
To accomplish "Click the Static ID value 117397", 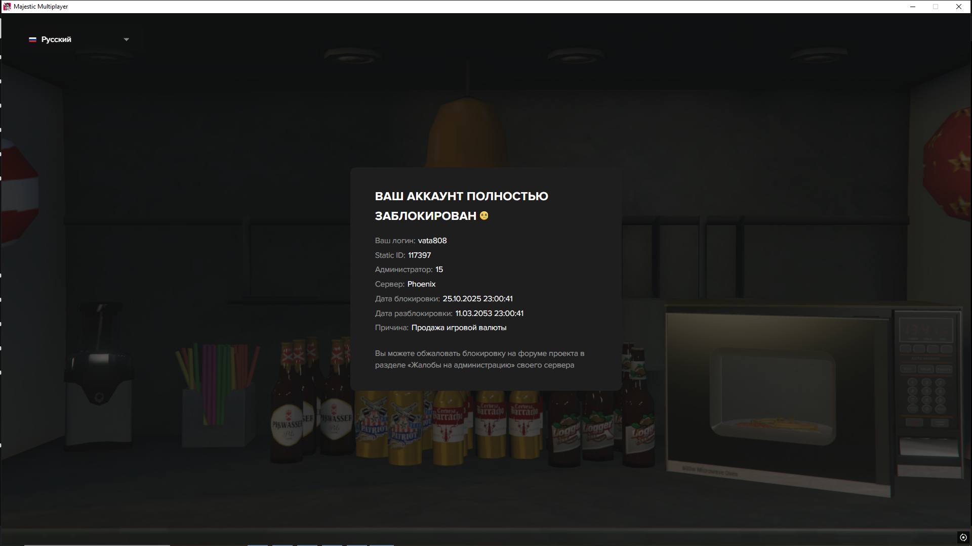I will pyautogui.click(x=419, y=255).
